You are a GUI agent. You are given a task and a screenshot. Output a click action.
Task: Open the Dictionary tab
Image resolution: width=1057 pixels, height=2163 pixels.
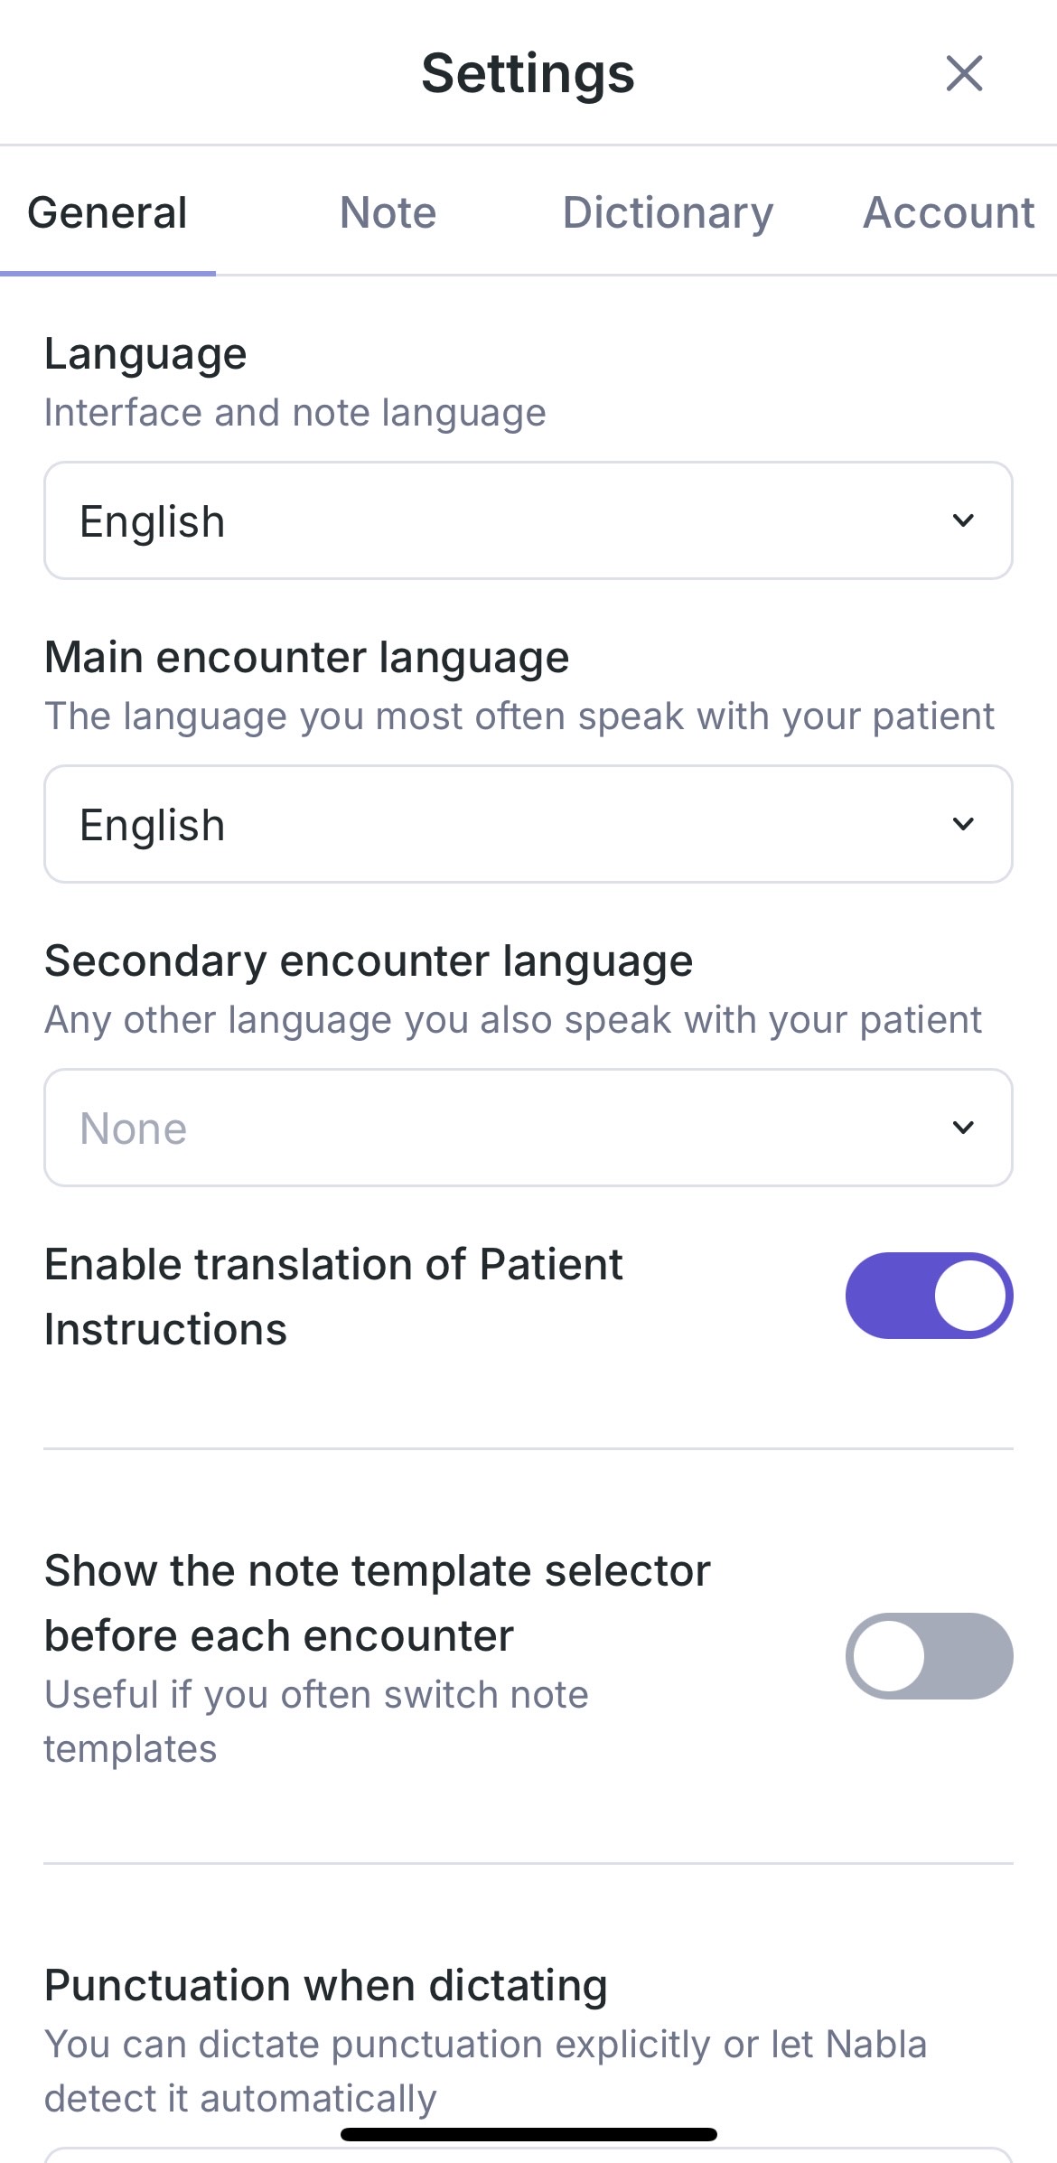pyautogui.click(x=668, y=213)
